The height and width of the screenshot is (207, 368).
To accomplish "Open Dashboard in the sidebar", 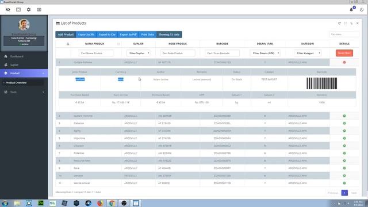I will tap(17, 56).
